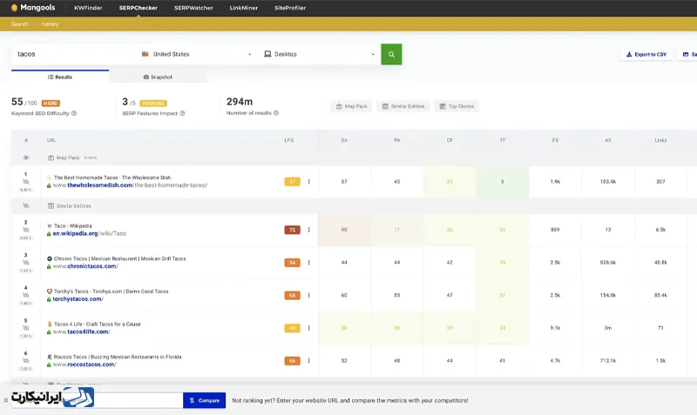Hide result 6 Rocco's Tacos
The height and width of the screenshot is (415, 697).
(26, 361)
